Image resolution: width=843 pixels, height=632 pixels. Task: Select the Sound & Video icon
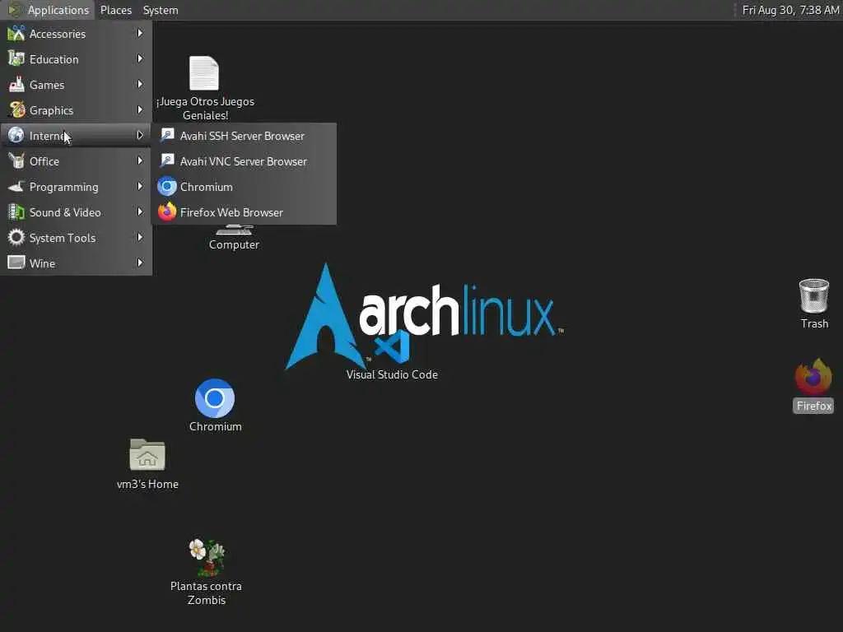point(16,211)
